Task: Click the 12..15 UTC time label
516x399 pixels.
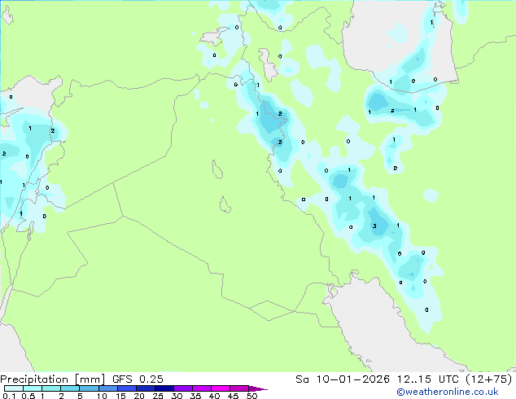Action: click(428, 379)
